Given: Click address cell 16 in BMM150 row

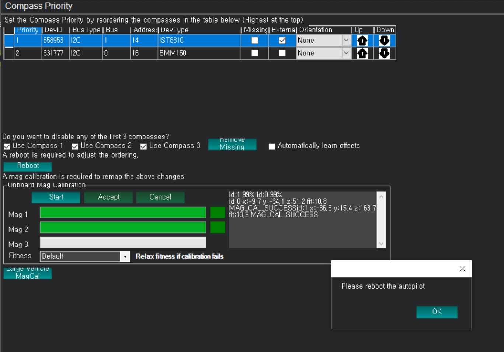Looking at the screenshot, I should tap(144, 53).
